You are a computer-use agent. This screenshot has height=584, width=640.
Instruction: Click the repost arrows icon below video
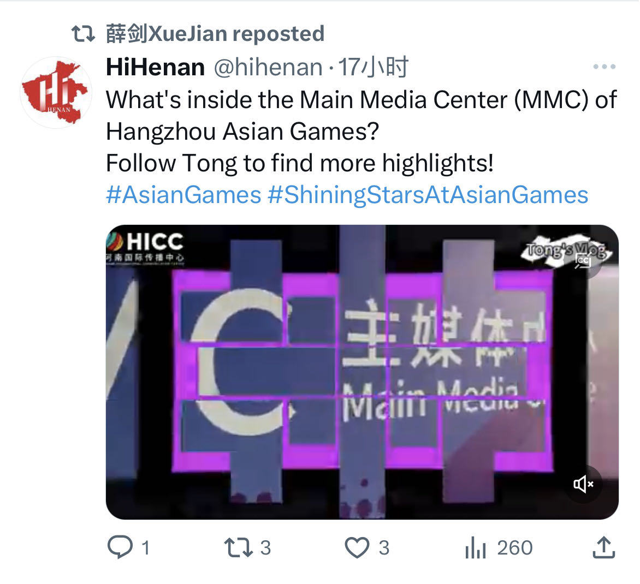point(239,547)
